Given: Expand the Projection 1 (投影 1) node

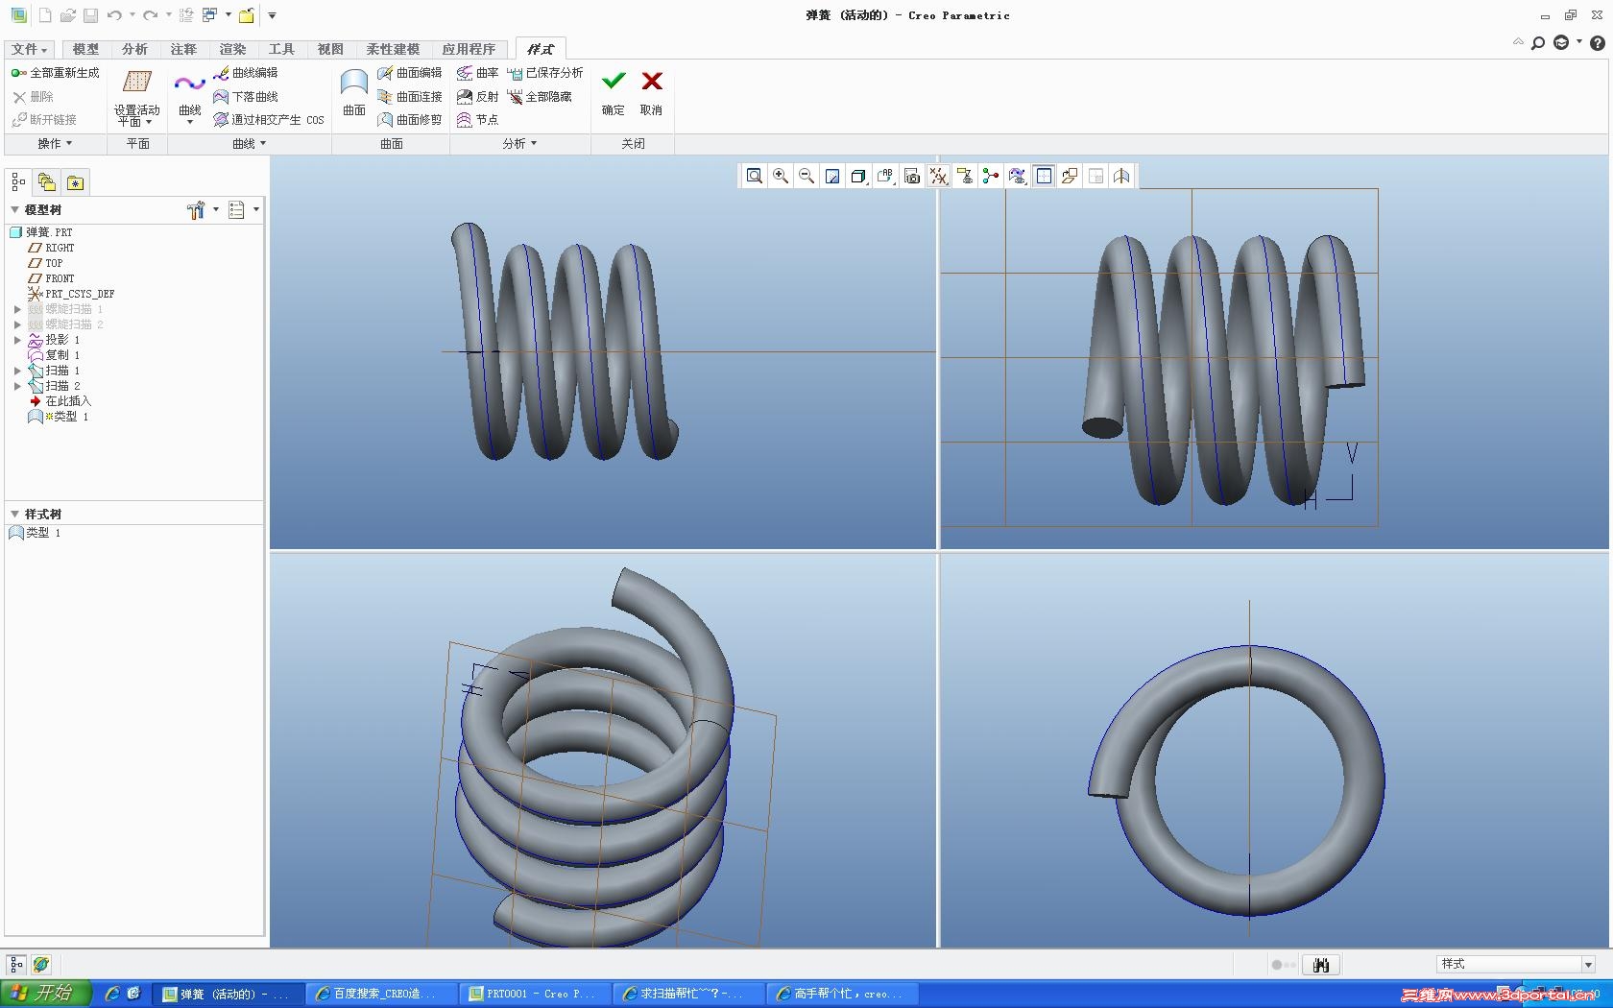Looking at the screenshot, I should pos(17,340).
